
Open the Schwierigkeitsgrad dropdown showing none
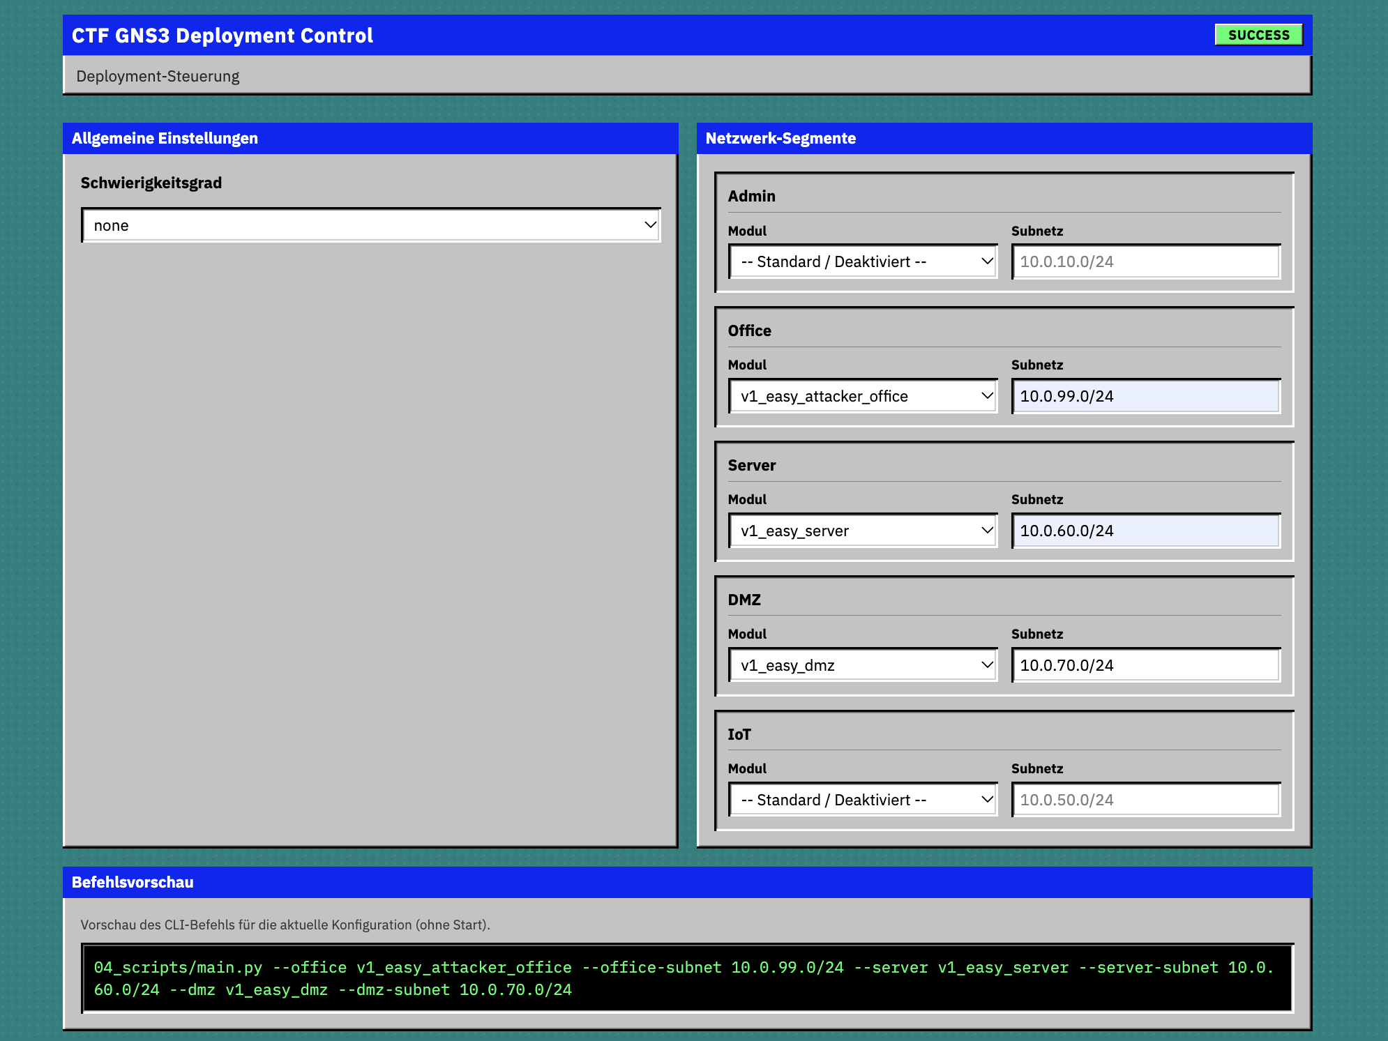point(371,225)
